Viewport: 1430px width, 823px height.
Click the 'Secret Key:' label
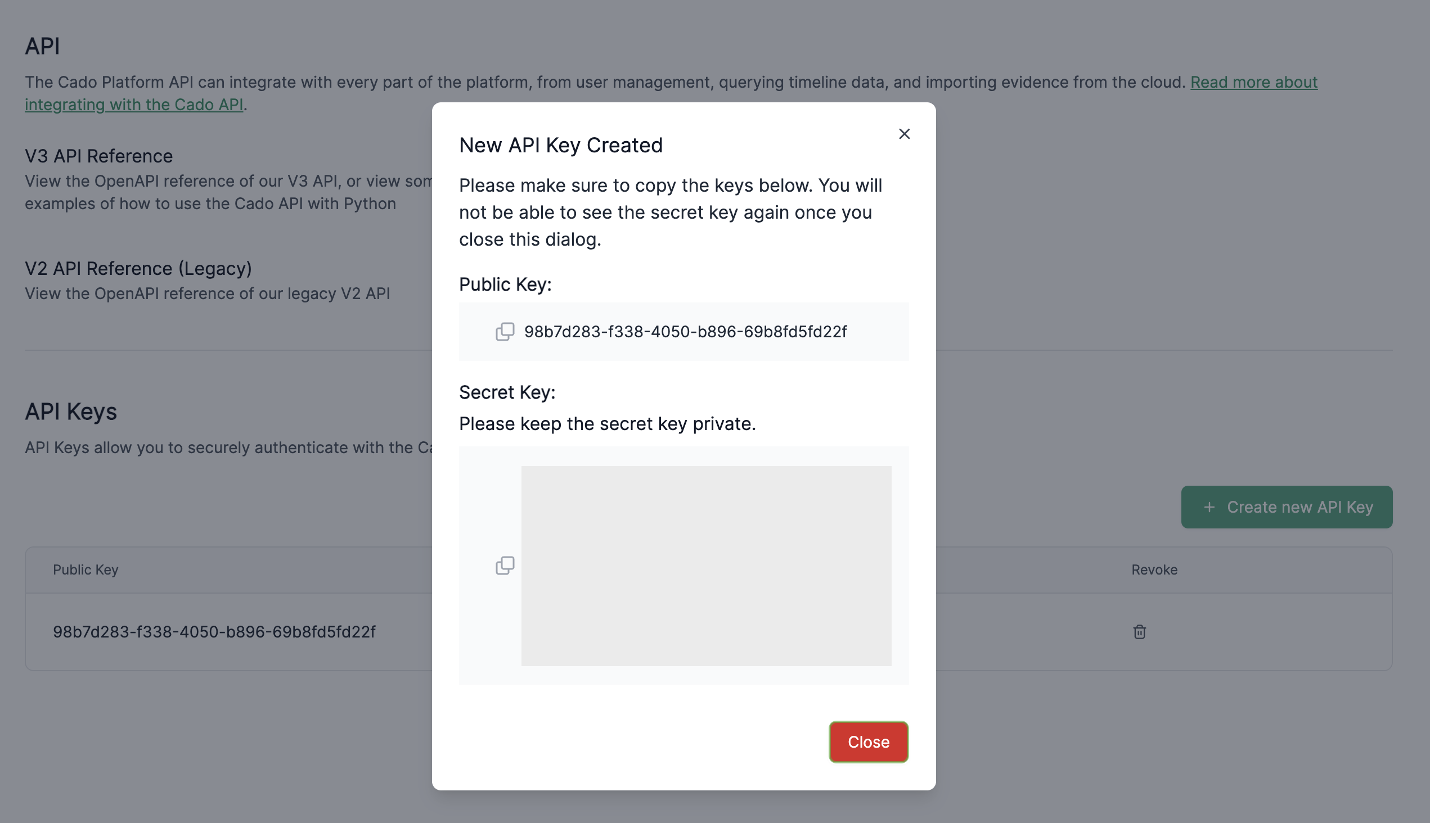pyautogui.click(x=507, y=392)
